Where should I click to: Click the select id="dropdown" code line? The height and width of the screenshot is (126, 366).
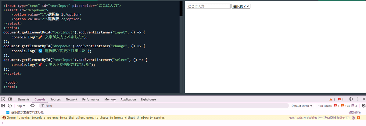pyautogui.click(x=26, y=10)
